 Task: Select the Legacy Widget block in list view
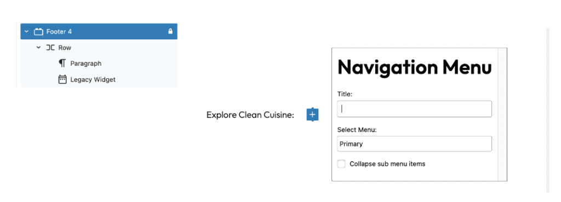pyautogui.click(x=99, y=79)
